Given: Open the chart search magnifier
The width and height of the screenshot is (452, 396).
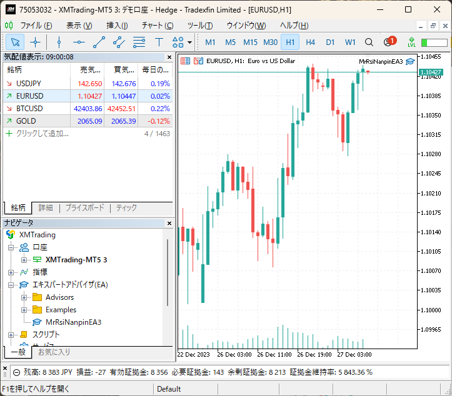Looking at the screenshot, I should tap(369, 42).
